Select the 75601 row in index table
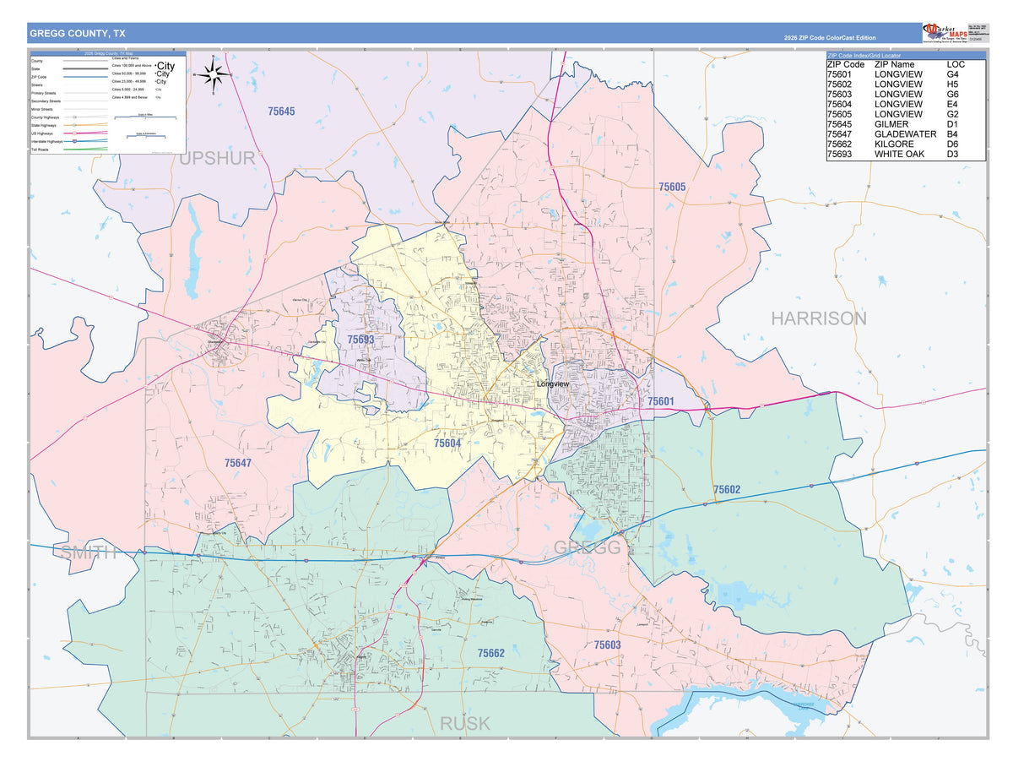The image size is (1013, 767). coord(905,73)
